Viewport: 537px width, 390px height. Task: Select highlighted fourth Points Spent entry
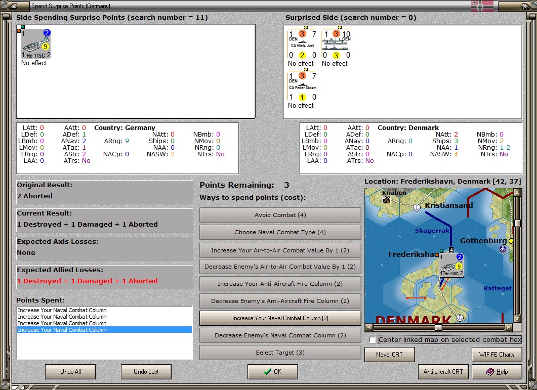pyautogui.click(x=104, y=330)
